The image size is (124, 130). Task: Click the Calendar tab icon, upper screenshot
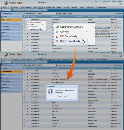pos(38,10)
